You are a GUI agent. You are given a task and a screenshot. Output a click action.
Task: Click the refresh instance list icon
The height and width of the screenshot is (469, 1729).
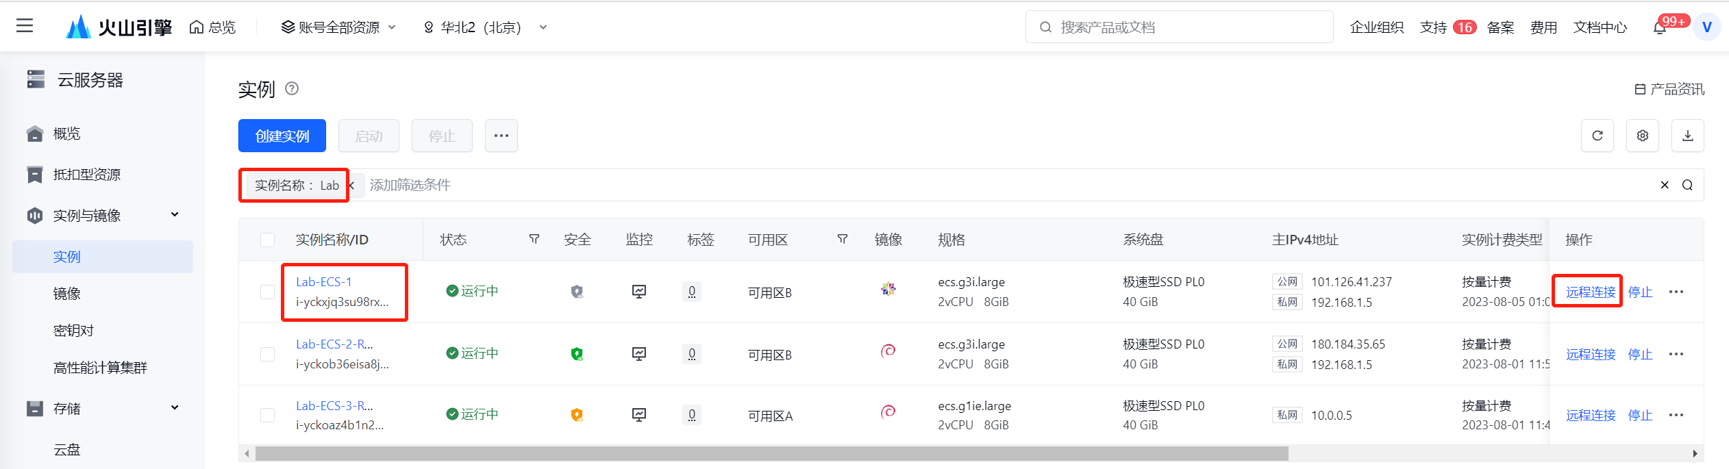click(x=1597, y=136)
